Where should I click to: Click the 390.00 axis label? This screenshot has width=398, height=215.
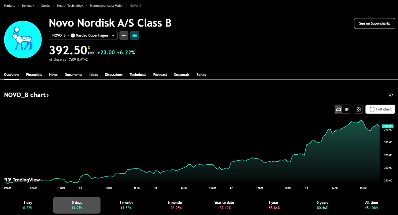coord(388,130)
